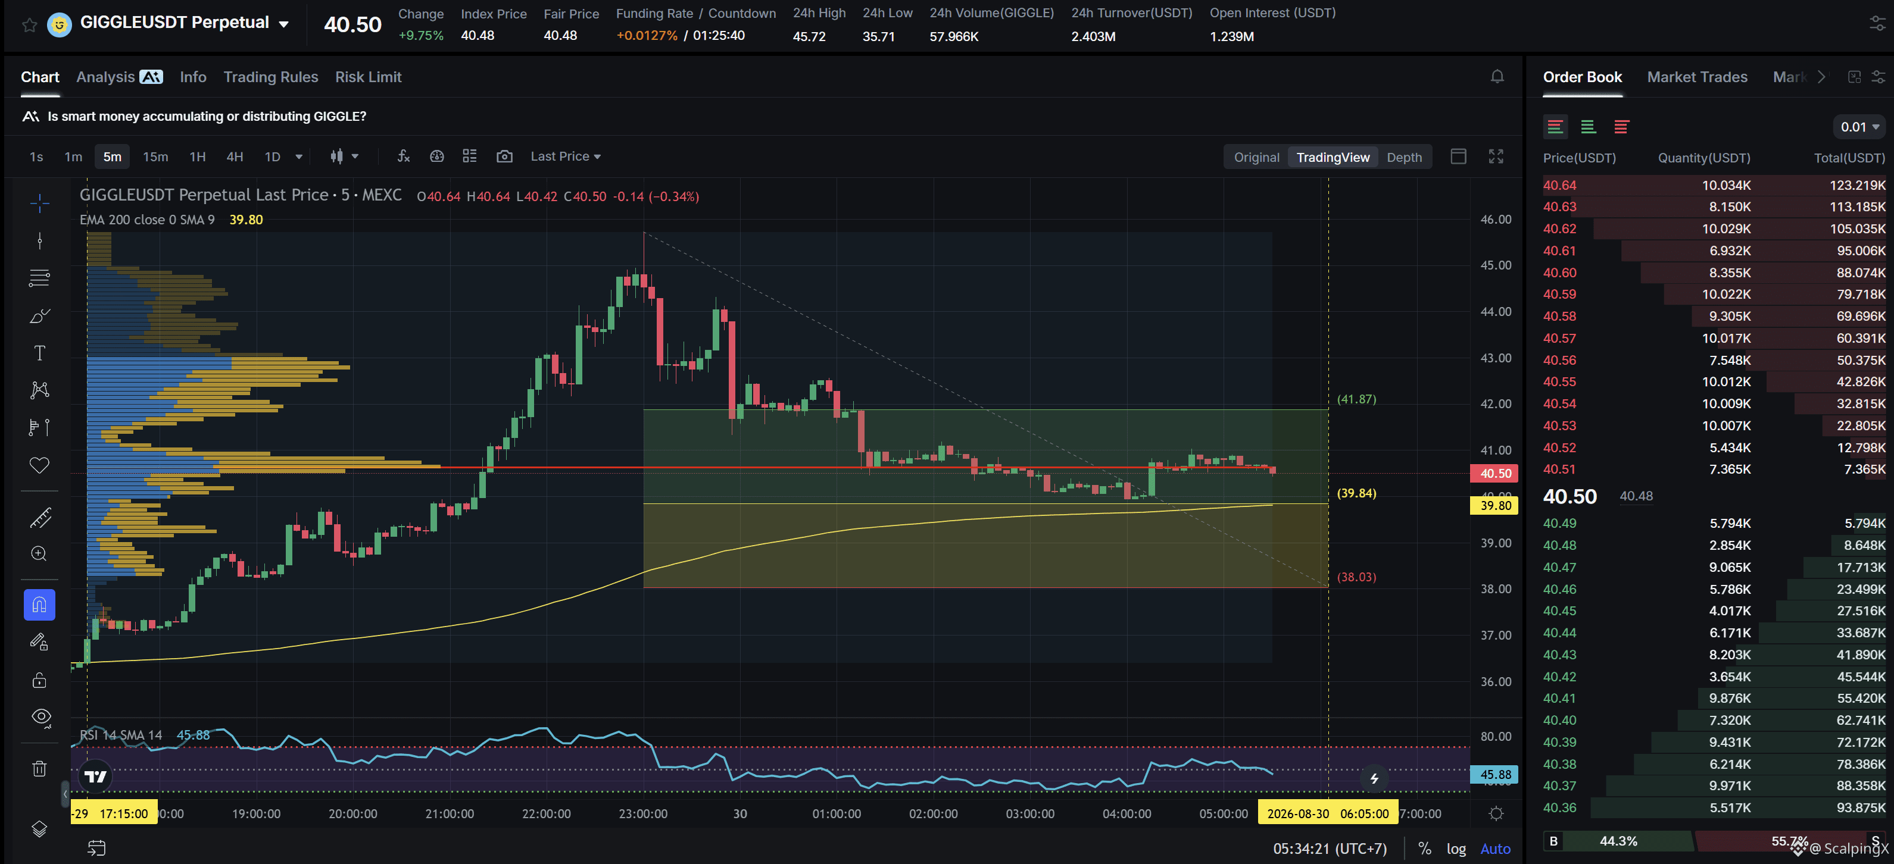Open chart axis settings gear icon
The height and width of the screenshot is (864, 1894).
click(1496, 813)
